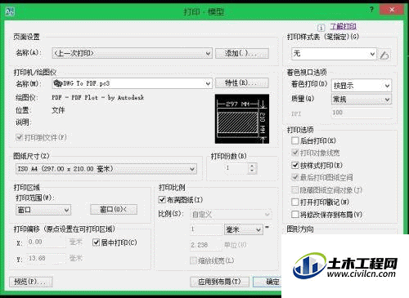The width and height of the screenshot is (409, 298).
Task: Click the 2.238 units field
Action: pos(205,245)
